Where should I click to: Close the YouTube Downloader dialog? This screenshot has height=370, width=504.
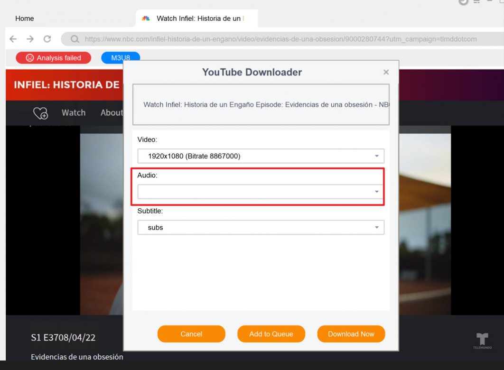(x=386, y=72)
